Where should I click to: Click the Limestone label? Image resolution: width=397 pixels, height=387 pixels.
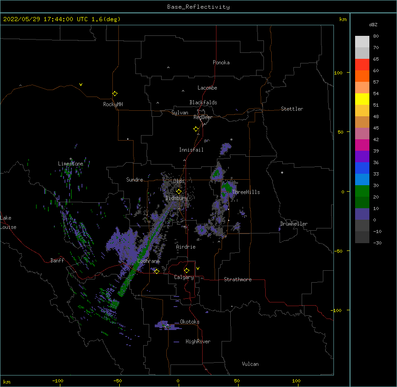click(70, 164)
